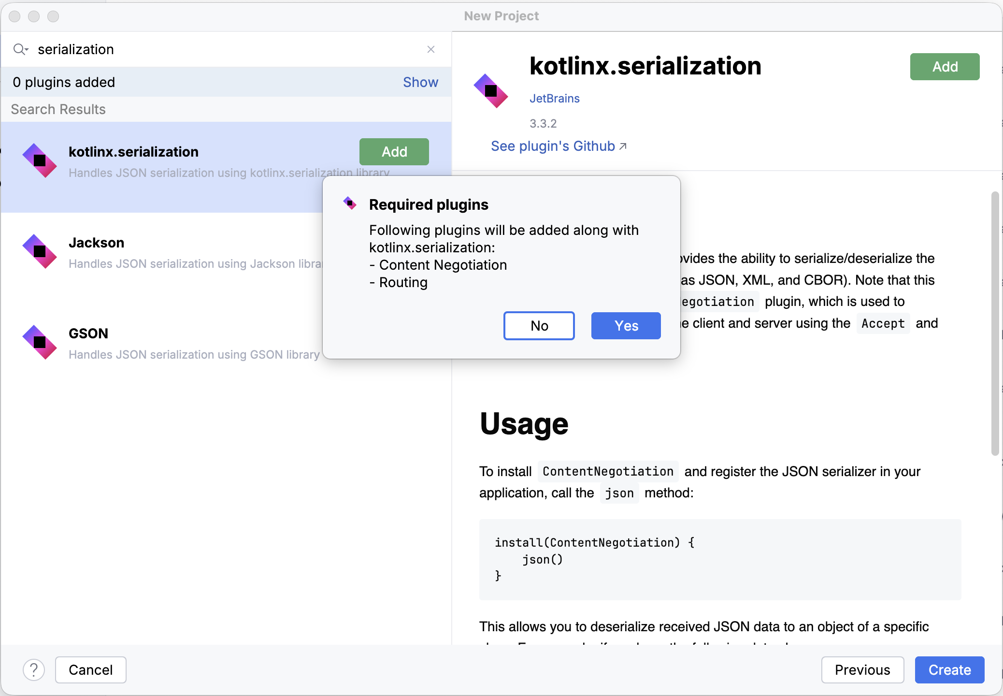Click the large Ktor logo in details pane

(491, 91)
